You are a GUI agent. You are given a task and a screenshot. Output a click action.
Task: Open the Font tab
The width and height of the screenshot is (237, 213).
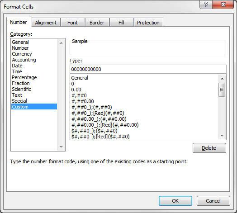coord(72,23)
